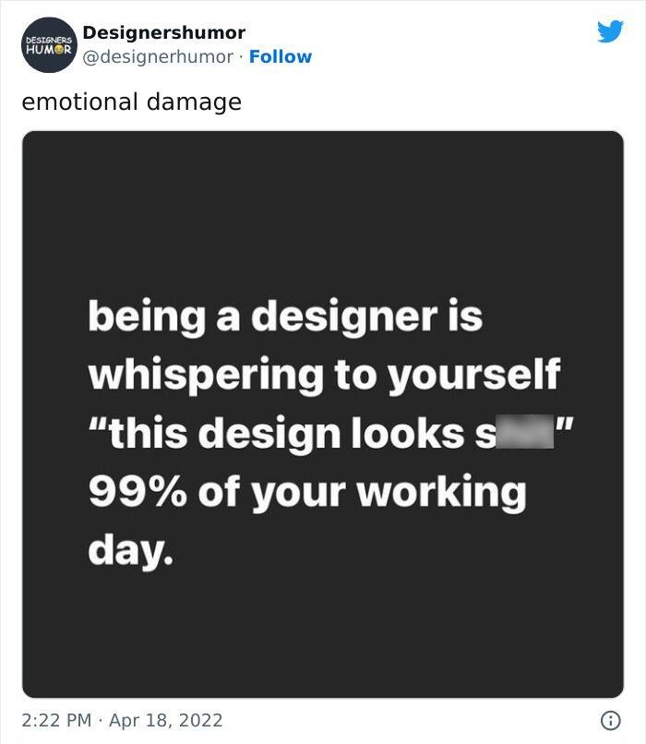The width and height of the screenshot is (646, 744).
Task: Click the word "working" in the image
Action: click(x=441, y=490)
